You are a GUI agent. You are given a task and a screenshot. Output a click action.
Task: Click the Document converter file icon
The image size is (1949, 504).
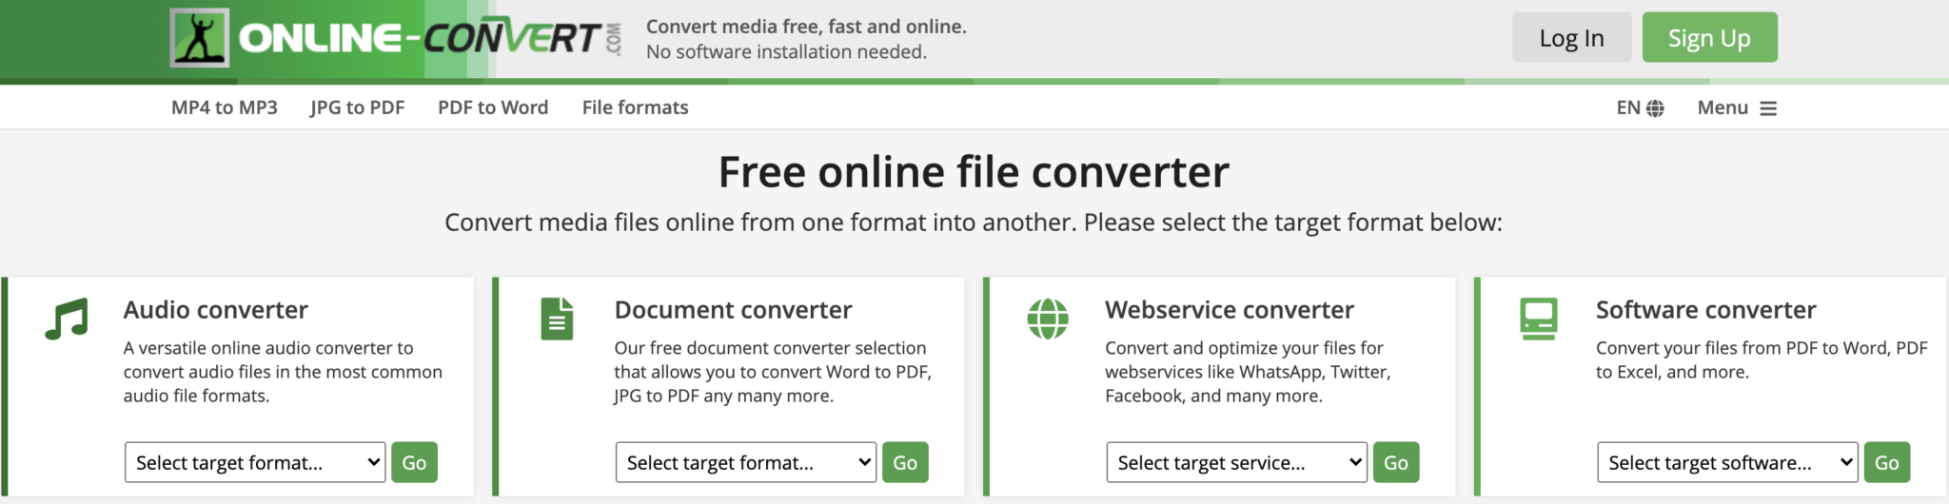(557, 319)
